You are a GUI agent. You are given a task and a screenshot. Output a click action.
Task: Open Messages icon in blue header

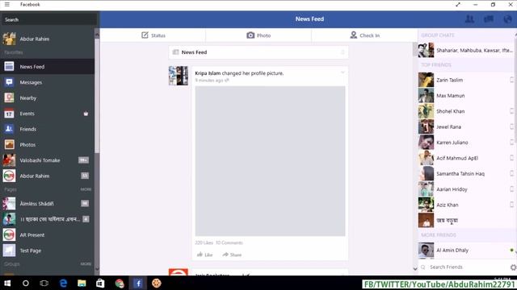point(489,19)
